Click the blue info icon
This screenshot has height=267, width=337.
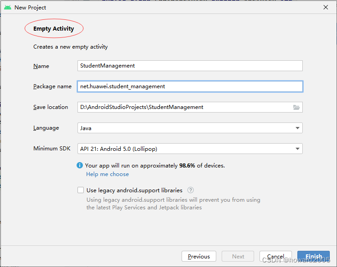pyautogui.click(x=80, y=165)
